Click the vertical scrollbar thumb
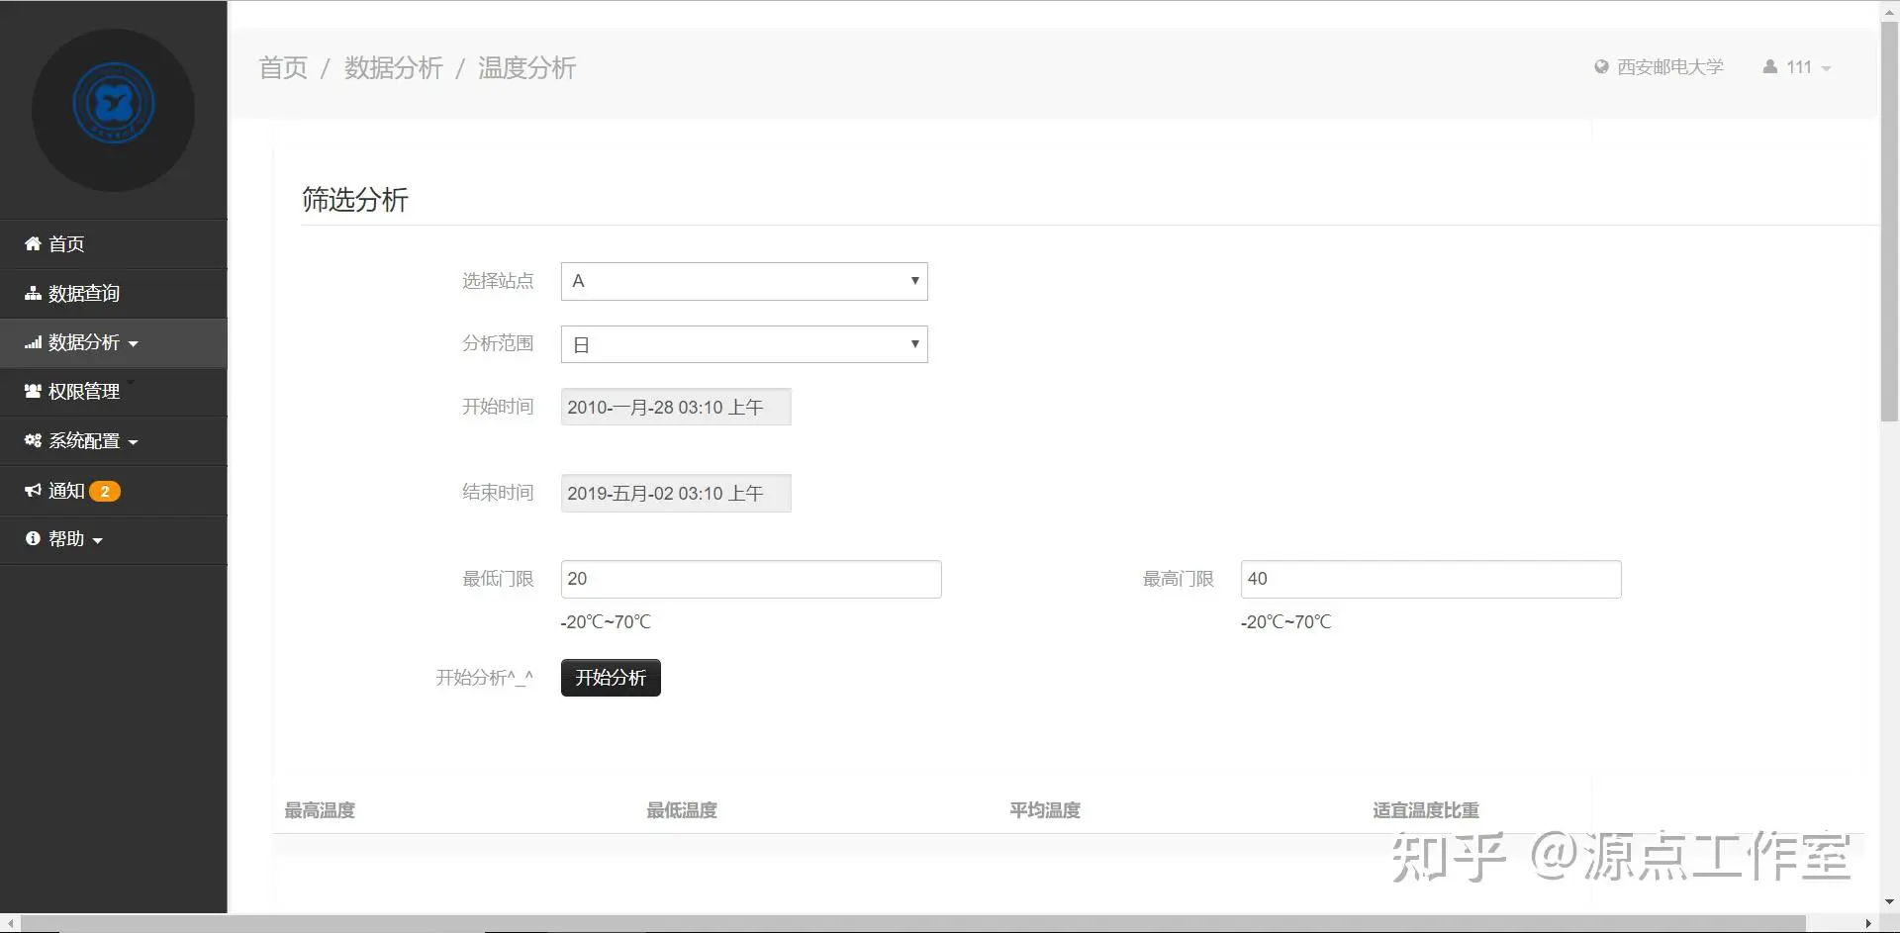Image resolution: width=1900 pixels, height=933 pixels. (1889, 220)
